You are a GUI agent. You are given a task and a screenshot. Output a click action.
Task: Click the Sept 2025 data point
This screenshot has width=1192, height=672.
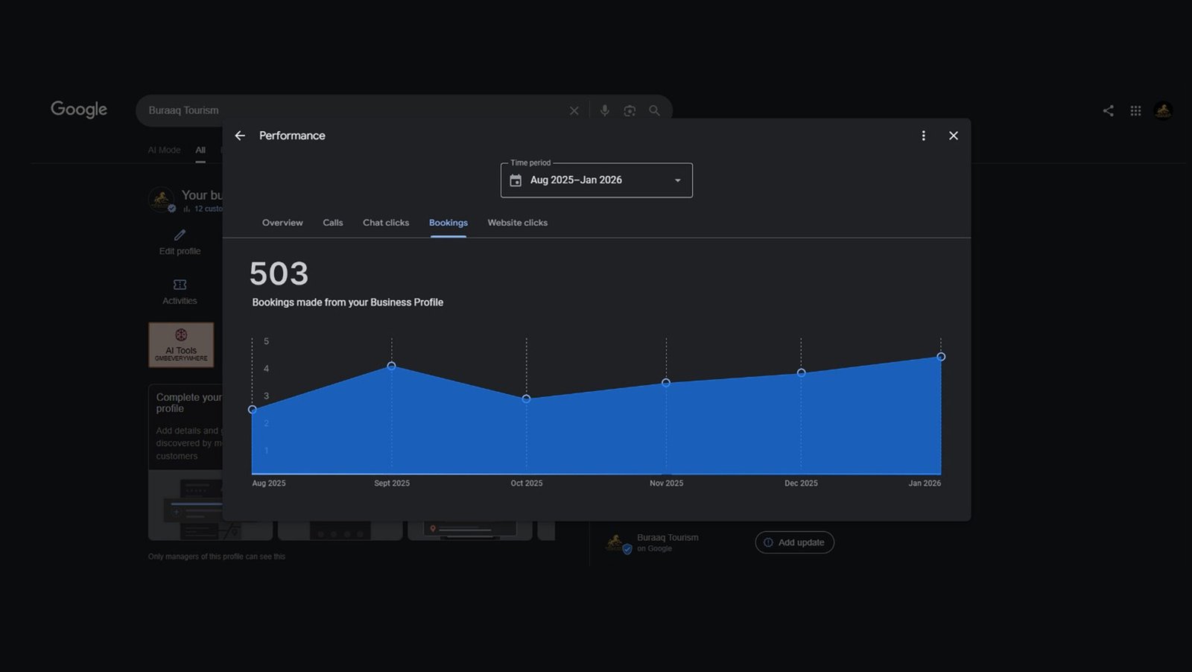click(392, 366)
